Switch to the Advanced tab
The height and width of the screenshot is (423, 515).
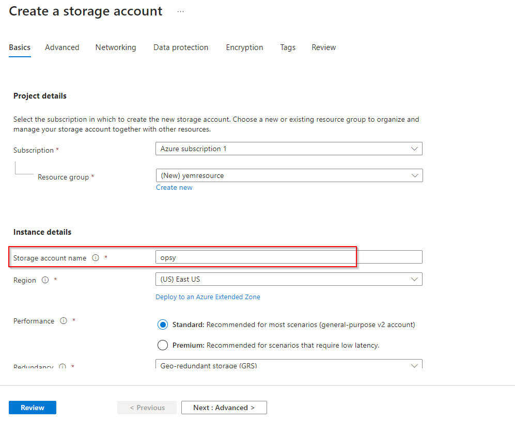click(x=62, y=47)
